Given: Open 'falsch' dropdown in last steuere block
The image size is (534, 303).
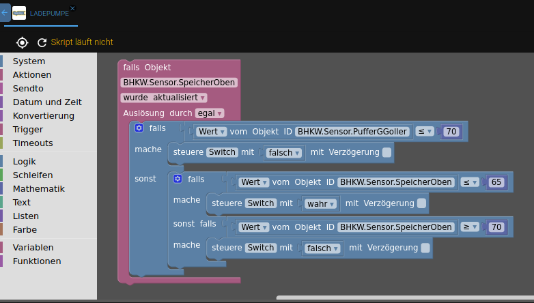Looking at the screenshot, I should click(x=322, y=248).
